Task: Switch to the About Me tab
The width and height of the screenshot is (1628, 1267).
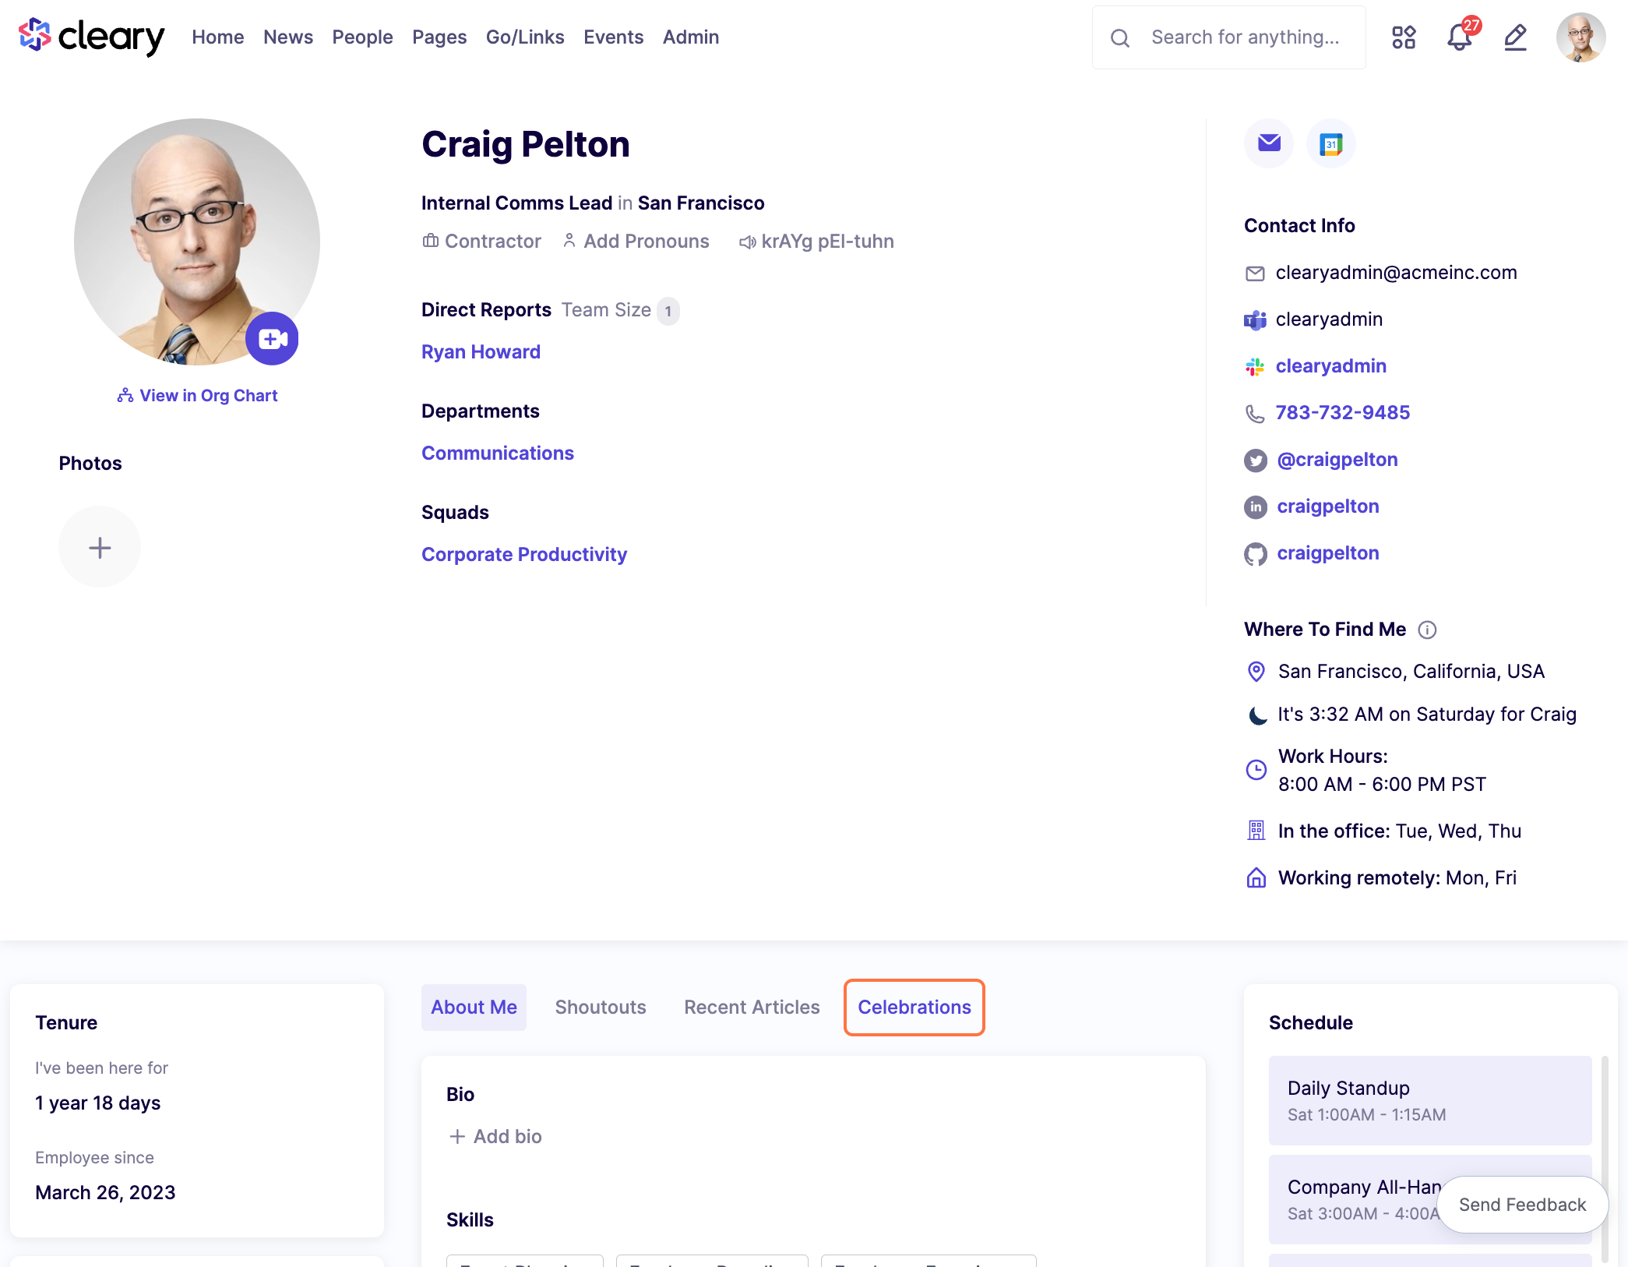Action: point(474,1007)
